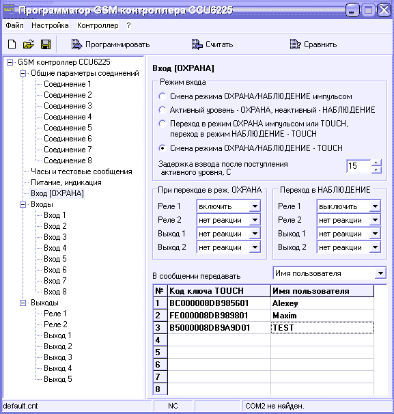Select 'Питание, индикация' tree item
This screenshot has width=394, height=414.
point(66,182)
